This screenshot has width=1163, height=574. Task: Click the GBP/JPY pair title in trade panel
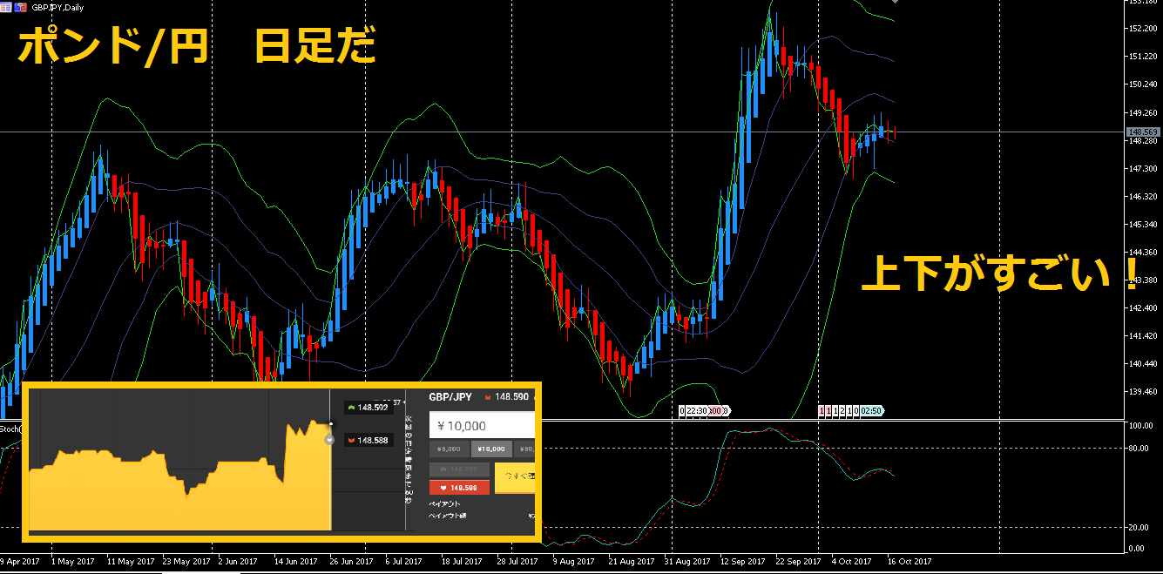click(x=450, y=397)
